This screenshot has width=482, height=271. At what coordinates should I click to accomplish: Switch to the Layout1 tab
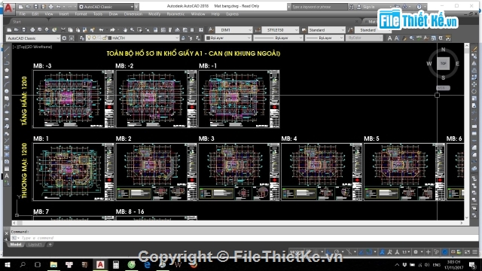click(x=35, y=245)
